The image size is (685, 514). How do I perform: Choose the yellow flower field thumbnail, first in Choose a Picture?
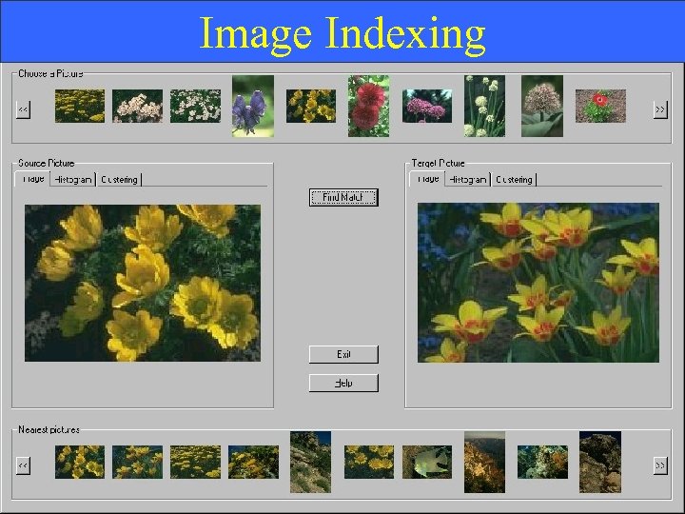click(80, 106)
